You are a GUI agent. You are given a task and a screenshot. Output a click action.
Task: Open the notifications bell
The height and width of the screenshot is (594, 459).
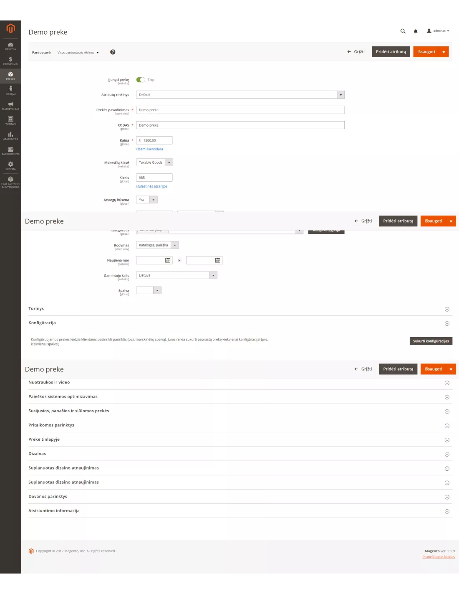pos(416,31)
